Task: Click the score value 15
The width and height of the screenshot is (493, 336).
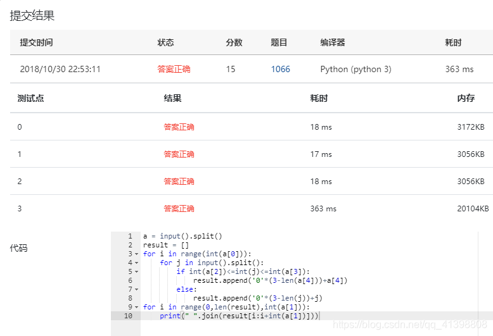Action: 231,69
